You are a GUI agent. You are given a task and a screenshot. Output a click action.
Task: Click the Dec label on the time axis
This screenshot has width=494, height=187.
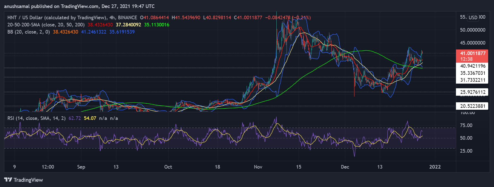[345, 167]
